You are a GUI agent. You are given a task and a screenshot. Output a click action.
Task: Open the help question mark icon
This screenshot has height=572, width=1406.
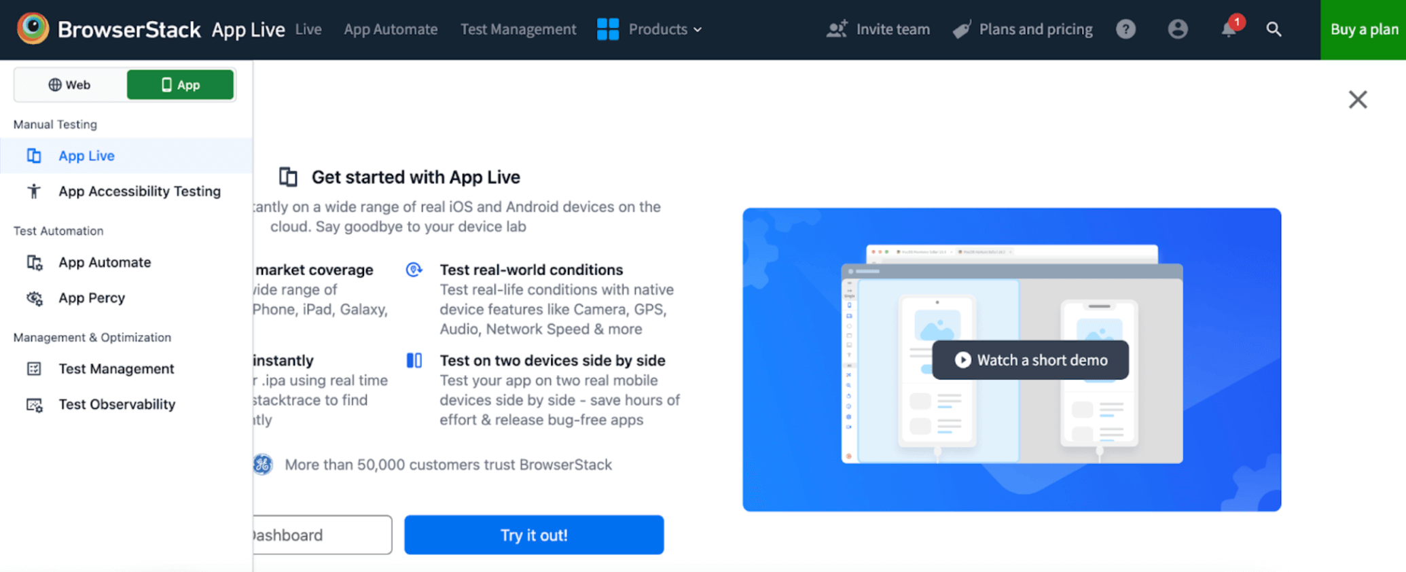1125,29
